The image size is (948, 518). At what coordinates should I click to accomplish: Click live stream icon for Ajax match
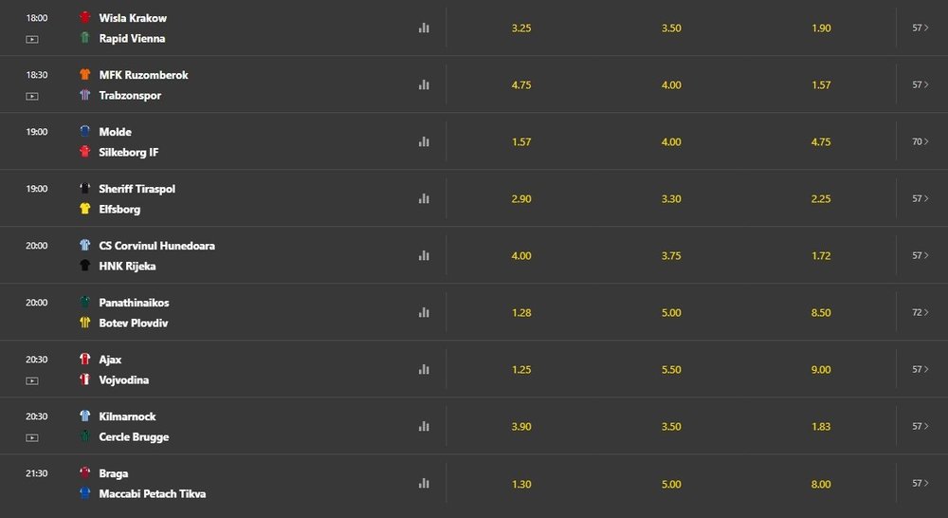pos(32,380)
